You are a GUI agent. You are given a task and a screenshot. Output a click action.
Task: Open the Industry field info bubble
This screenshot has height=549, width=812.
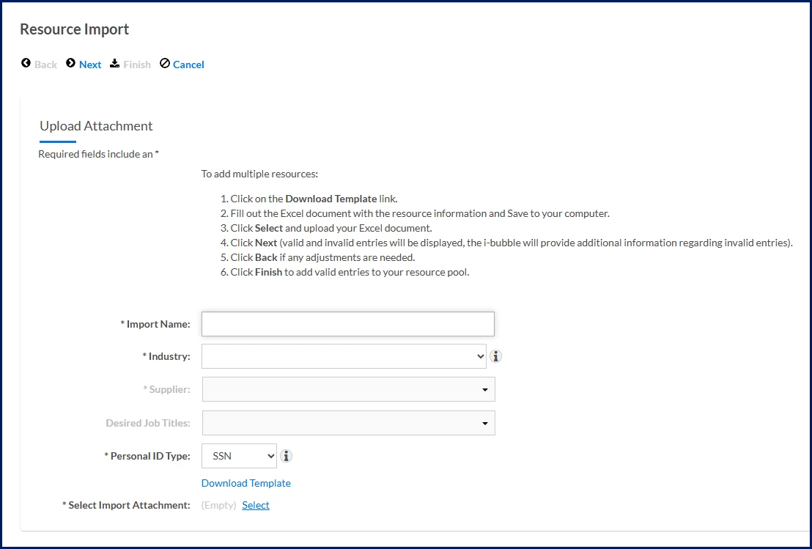point(495,356)
